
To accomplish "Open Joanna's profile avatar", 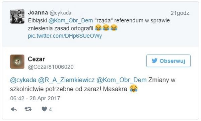I will [17, 16].
